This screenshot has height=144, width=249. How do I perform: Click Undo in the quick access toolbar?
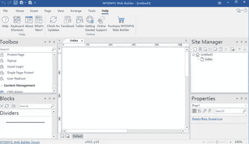(x=4, y=3)
